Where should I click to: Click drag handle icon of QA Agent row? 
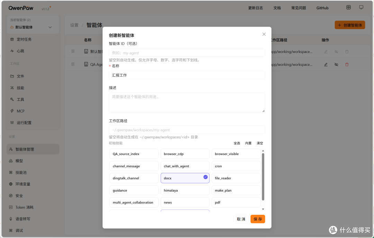click(x=73, y=64)
